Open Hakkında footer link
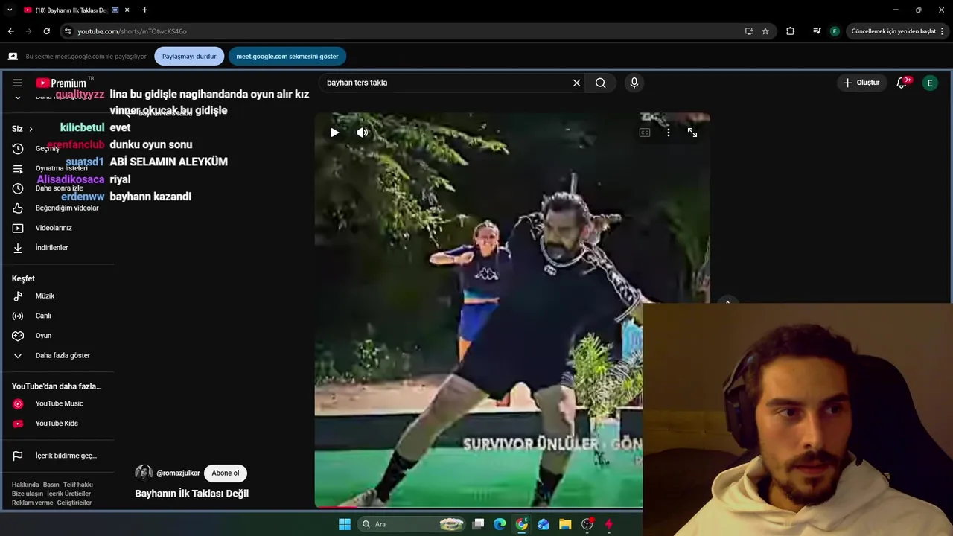 (25, 485)
